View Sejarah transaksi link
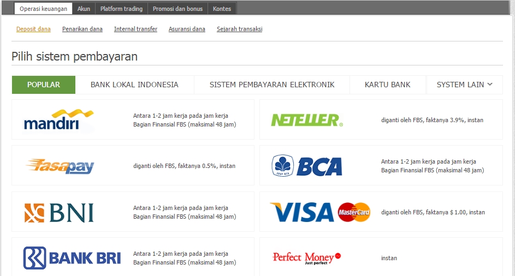 tap(239, 29)
